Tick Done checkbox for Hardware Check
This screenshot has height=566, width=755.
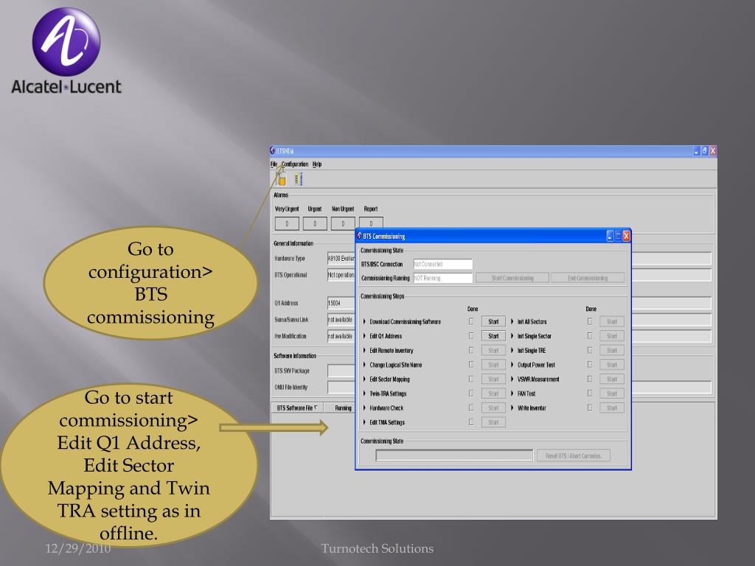[471, 408]
